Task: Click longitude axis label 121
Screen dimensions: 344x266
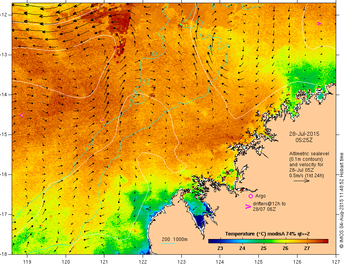Action: coord(104,262)
